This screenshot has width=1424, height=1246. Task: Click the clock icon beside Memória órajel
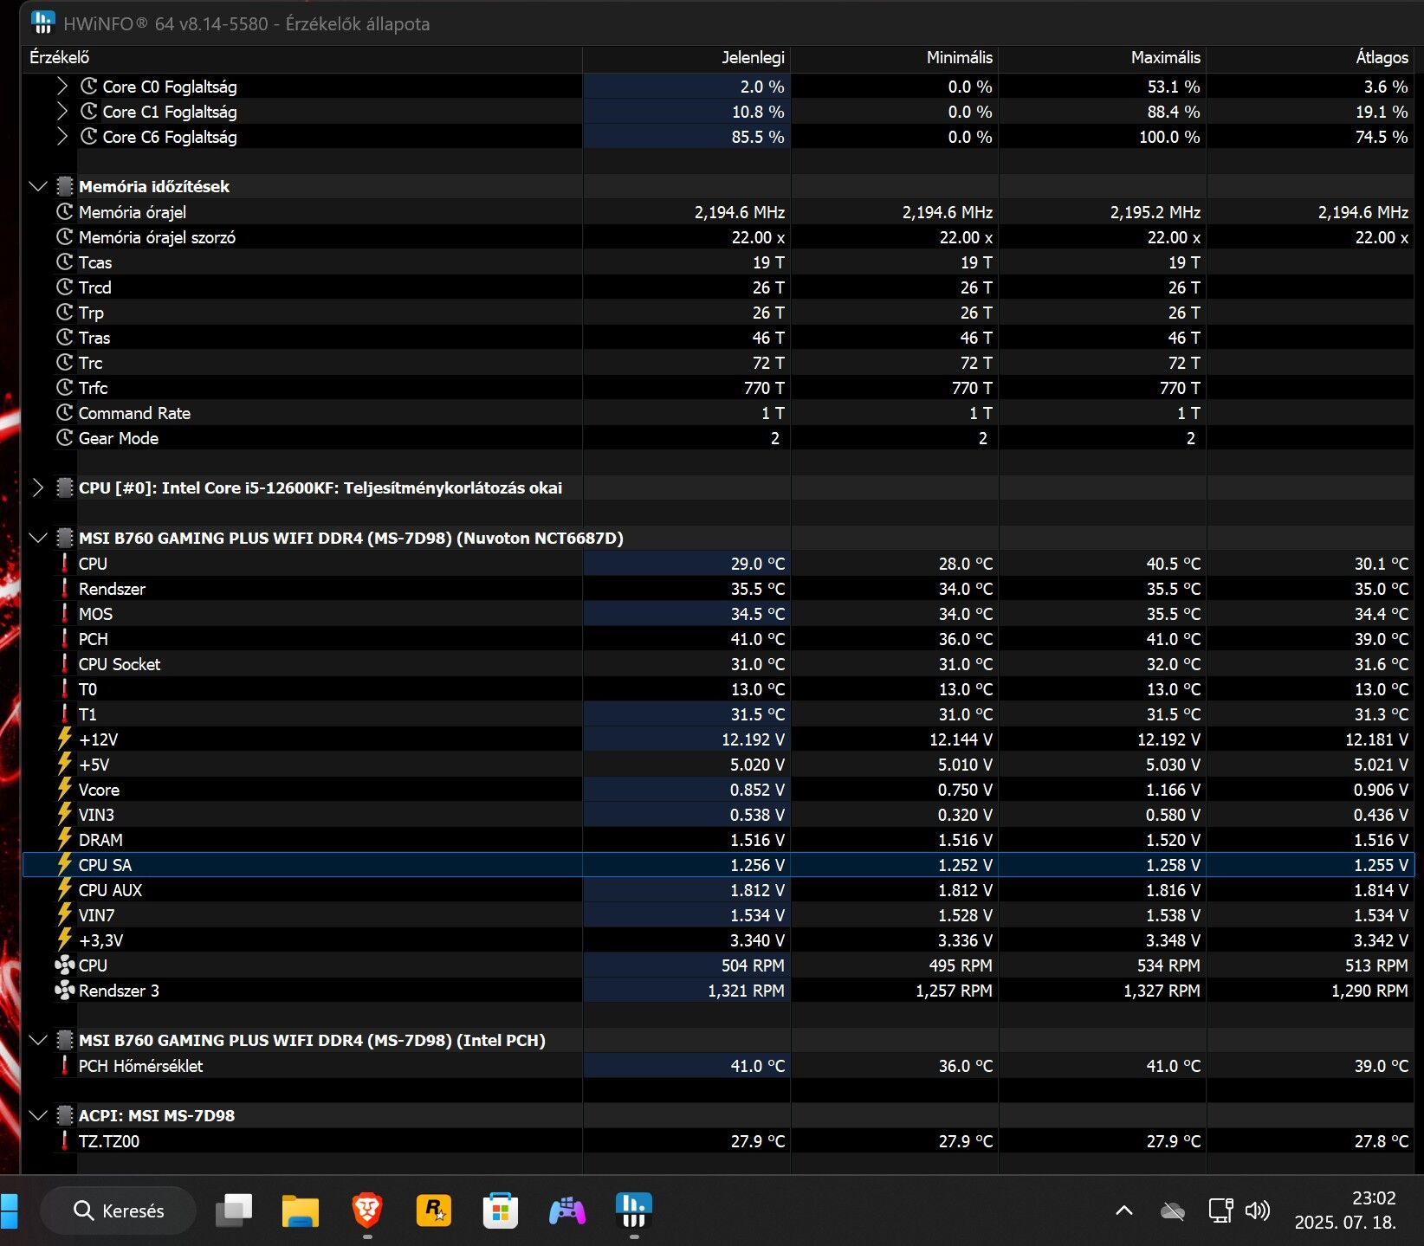64,212
